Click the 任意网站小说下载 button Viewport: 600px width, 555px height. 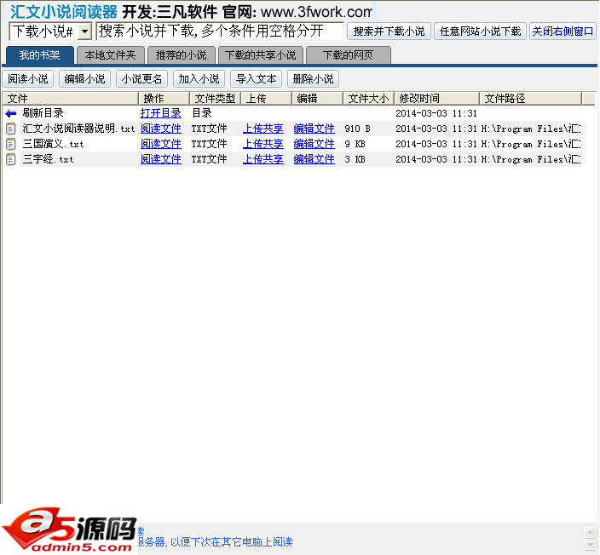pos(480,31)
